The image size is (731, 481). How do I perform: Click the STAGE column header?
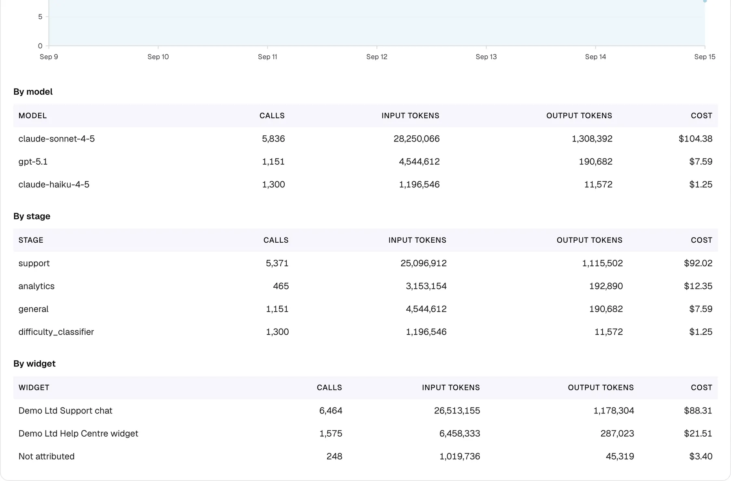click(31, 240)
